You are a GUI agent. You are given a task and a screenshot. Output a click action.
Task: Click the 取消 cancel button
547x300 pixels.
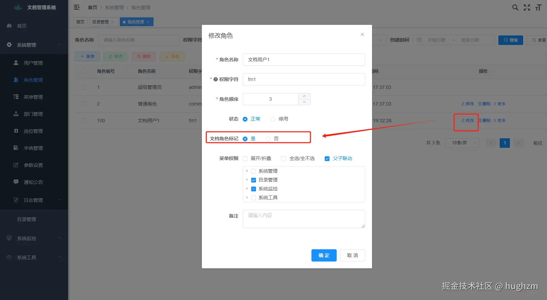pos(352,255)
